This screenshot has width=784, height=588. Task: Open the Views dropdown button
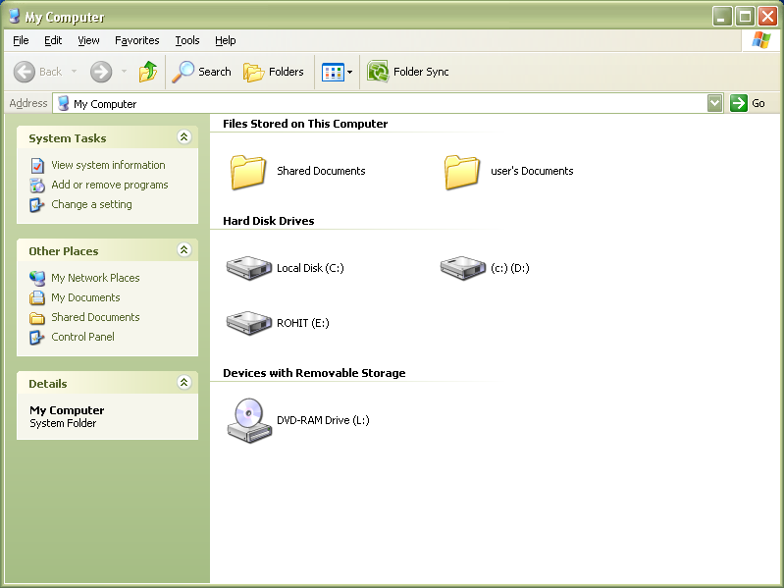pos(338,72)
